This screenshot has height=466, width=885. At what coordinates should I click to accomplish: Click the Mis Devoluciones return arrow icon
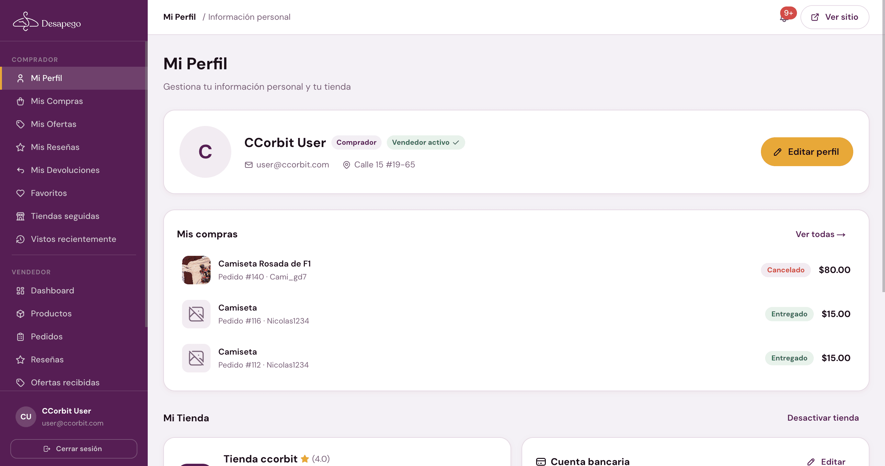(20, 170)
